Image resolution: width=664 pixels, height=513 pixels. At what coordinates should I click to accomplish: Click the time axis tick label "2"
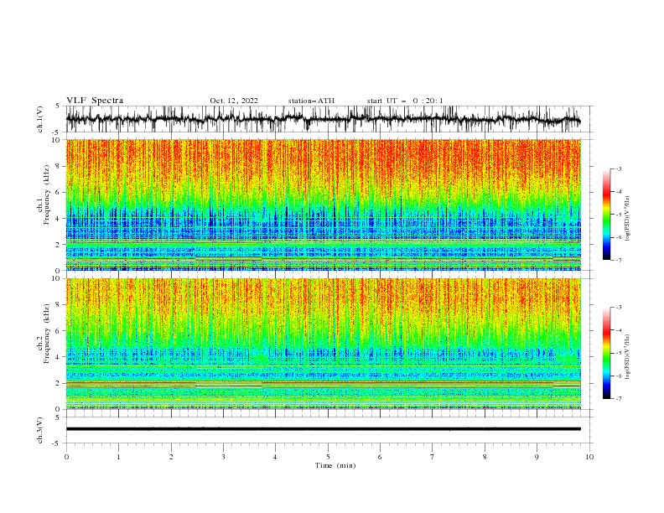coord(171,457)
